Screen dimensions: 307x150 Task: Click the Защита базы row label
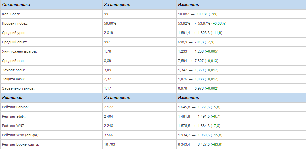14,79
